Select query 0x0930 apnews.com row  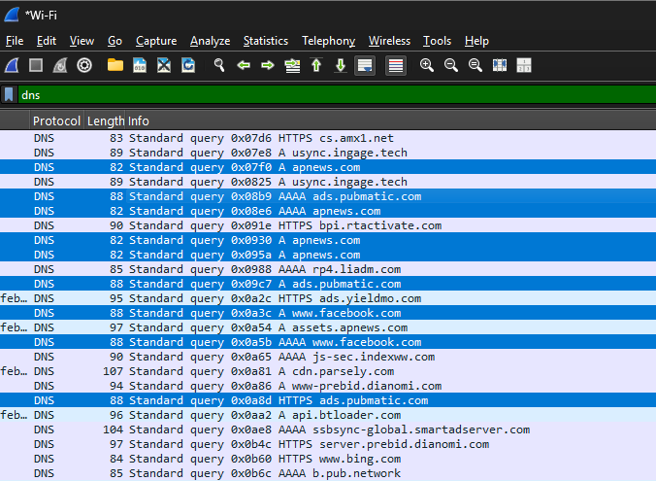tap(328, 240)
